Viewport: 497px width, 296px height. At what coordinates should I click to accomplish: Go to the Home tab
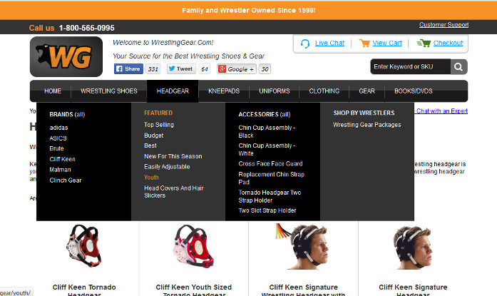(53, 91)
